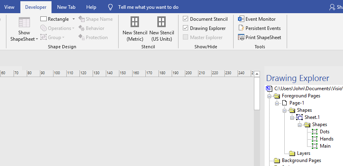
Task: Open the Rectangle tool dropdown arrow
Action: 73,19
